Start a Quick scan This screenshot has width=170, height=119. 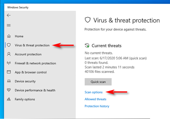[98, 82]
